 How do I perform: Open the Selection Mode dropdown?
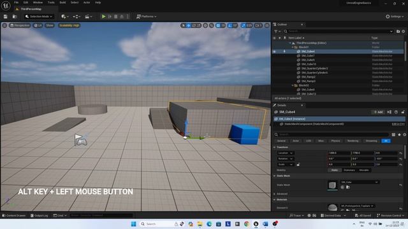[x=39, y=17]
